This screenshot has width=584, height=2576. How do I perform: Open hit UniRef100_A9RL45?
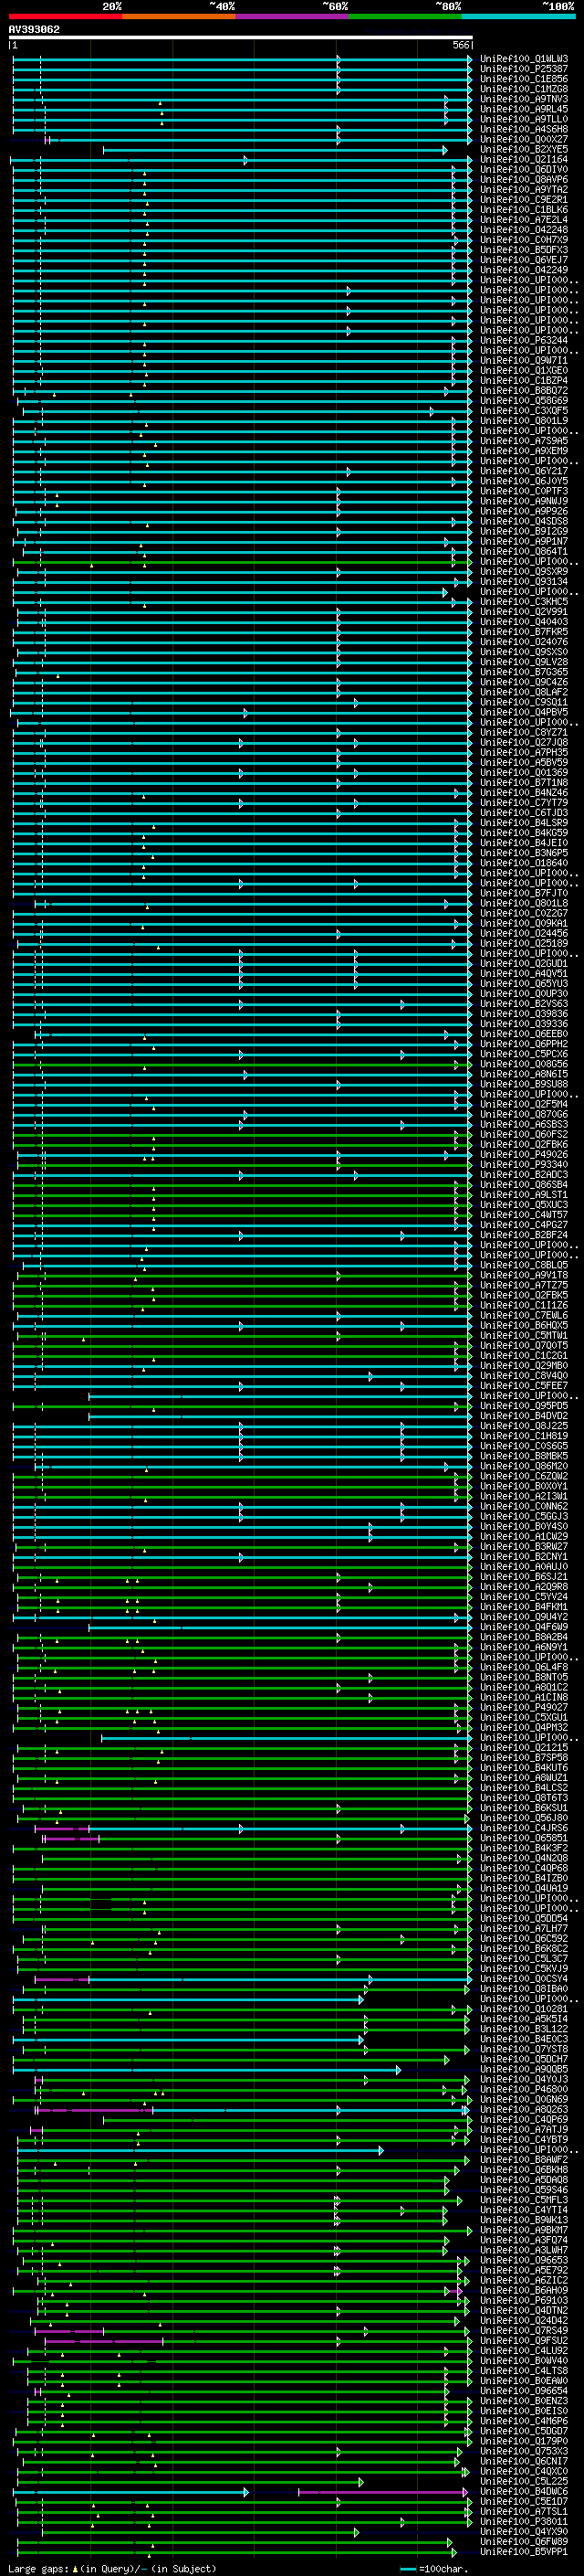tap(524, 109)
